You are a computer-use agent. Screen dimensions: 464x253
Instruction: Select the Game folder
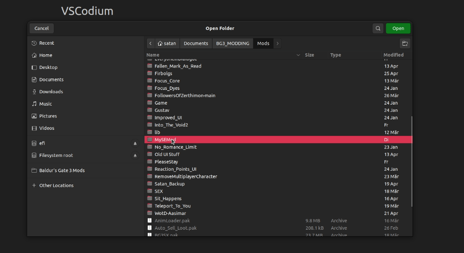(278, 103)
